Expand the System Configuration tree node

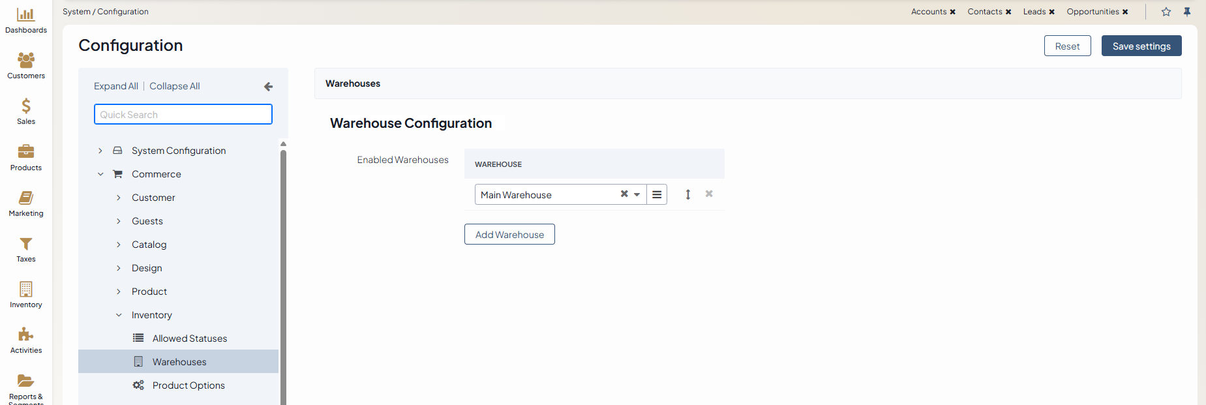(x=100, y=151)
